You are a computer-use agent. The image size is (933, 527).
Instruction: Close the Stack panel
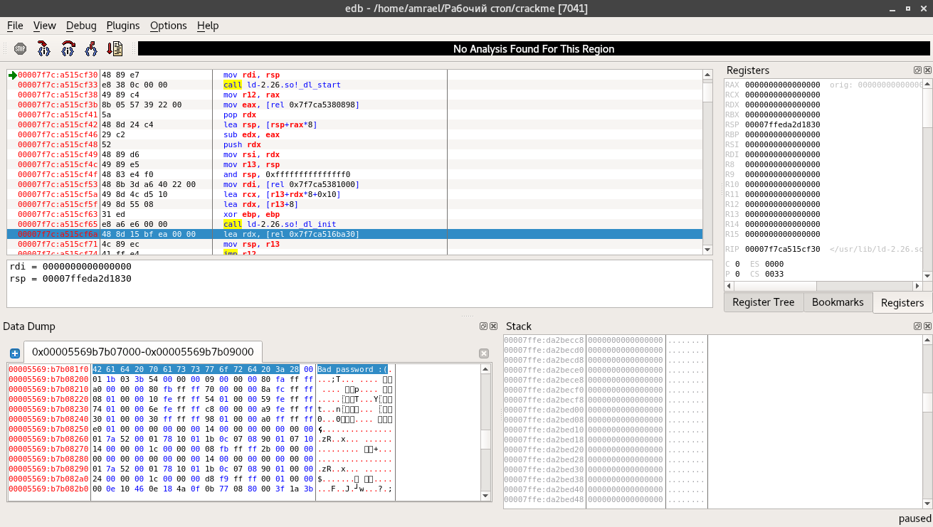927,326
